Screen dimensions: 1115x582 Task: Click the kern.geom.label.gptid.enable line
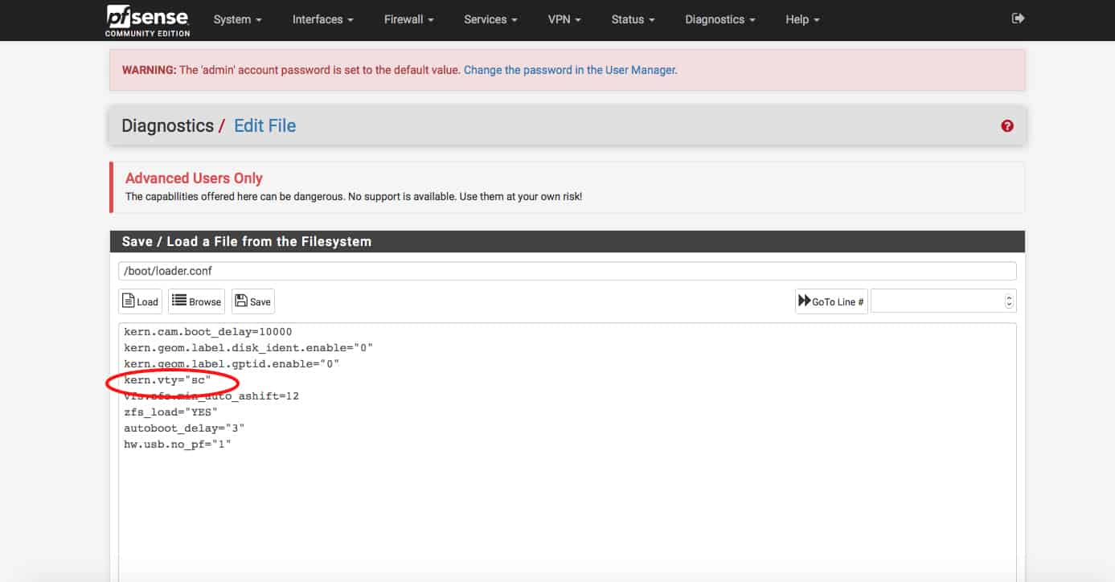coord(232,363)
